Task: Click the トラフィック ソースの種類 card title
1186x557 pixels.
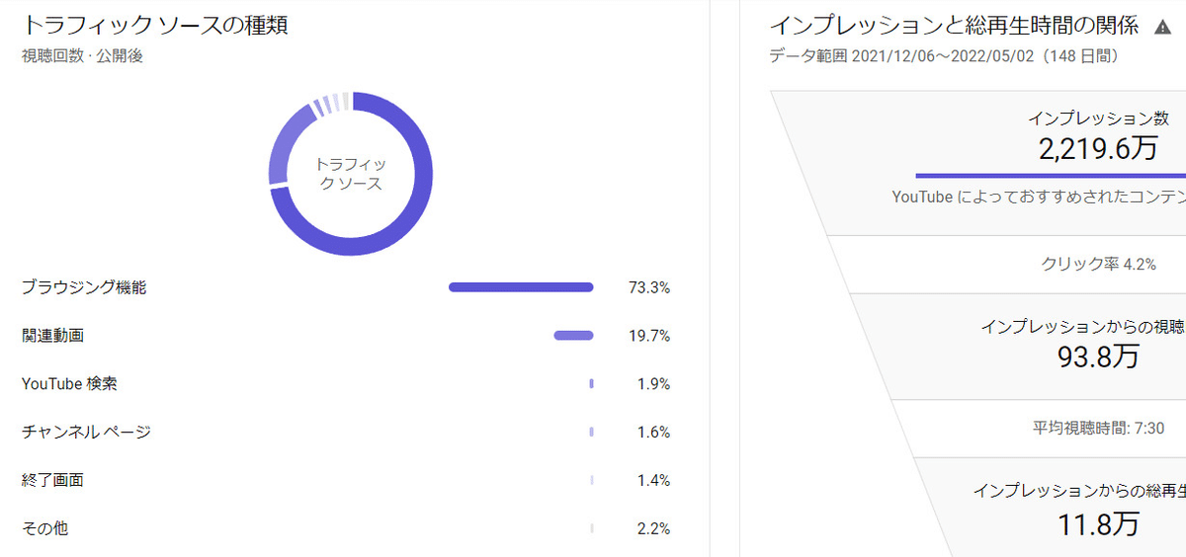Action: click(154, 25)
